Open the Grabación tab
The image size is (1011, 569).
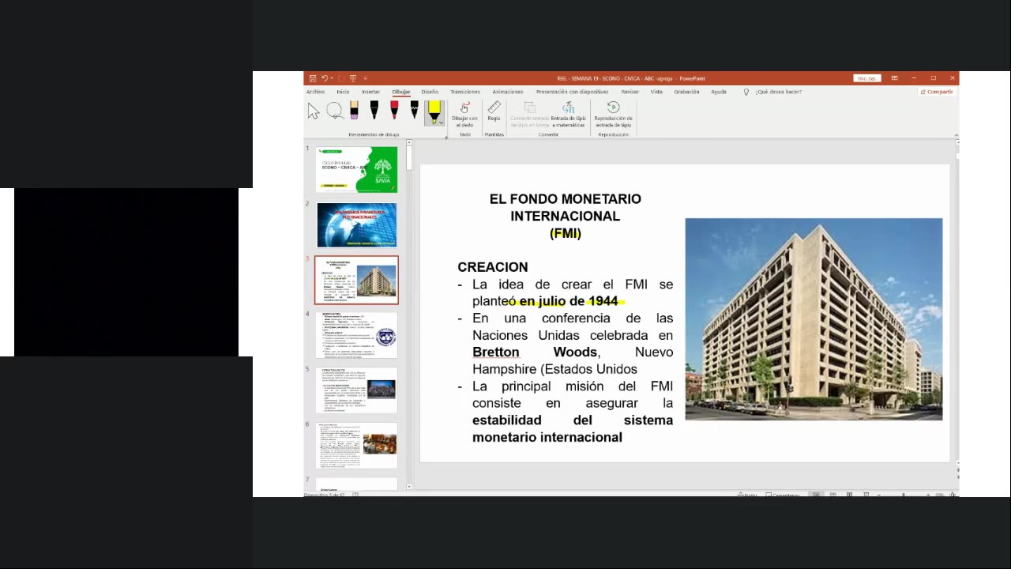tap(686, 92)
